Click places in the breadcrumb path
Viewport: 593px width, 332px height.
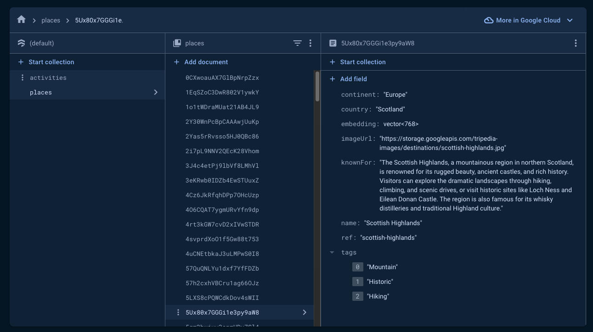coord(51,20)
